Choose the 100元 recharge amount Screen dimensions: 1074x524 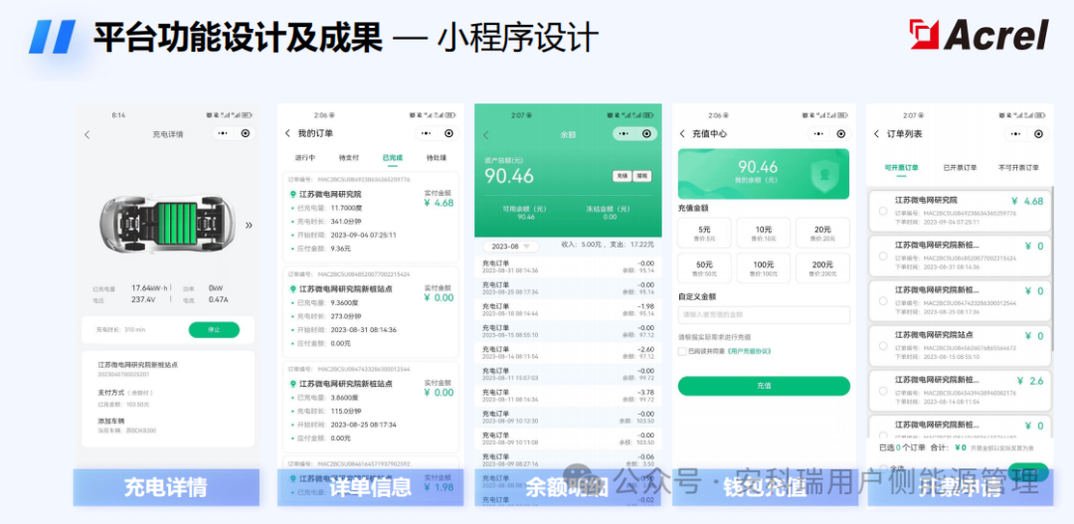point(764,267)
